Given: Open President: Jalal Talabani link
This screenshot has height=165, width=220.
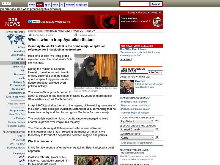Looking at the screenshot, I should (134, 101).
